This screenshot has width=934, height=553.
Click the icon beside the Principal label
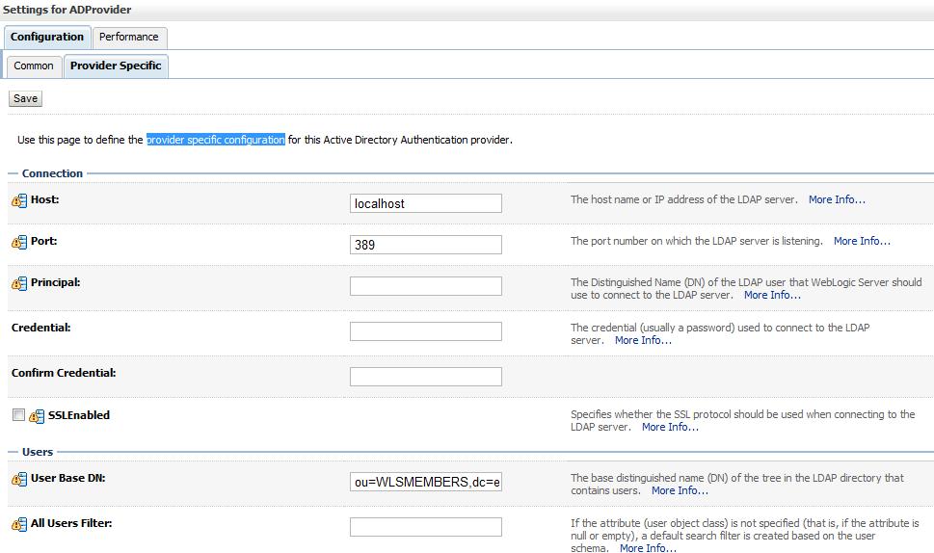pyautogui.click(x=19, y=284)
